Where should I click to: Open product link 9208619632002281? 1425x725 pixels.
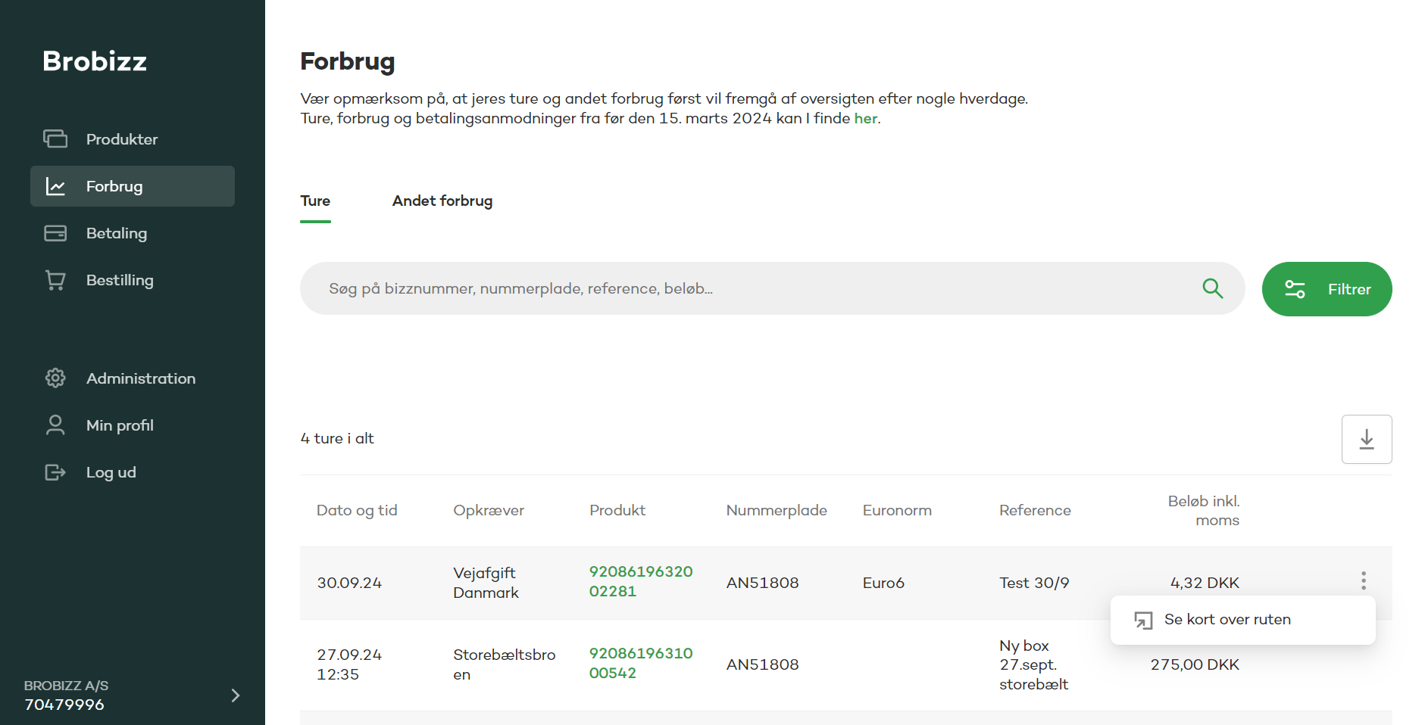pos(641,582)
